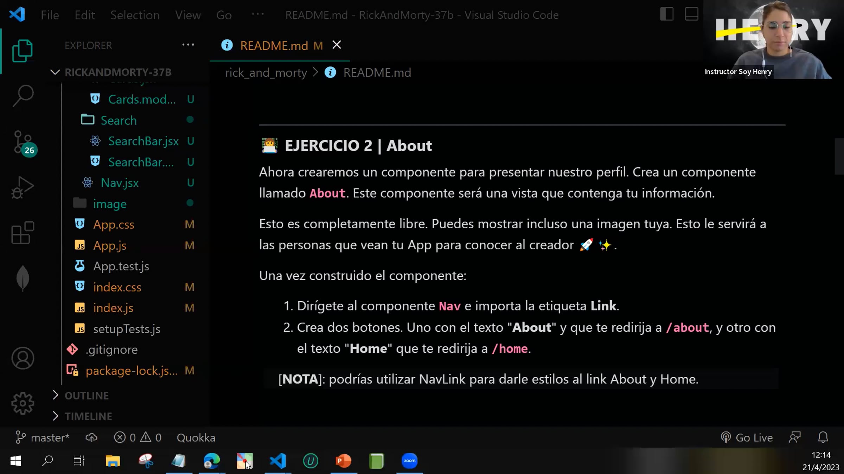
Task: Toggle Go Live server in status bar
Action: pos(747,437)
